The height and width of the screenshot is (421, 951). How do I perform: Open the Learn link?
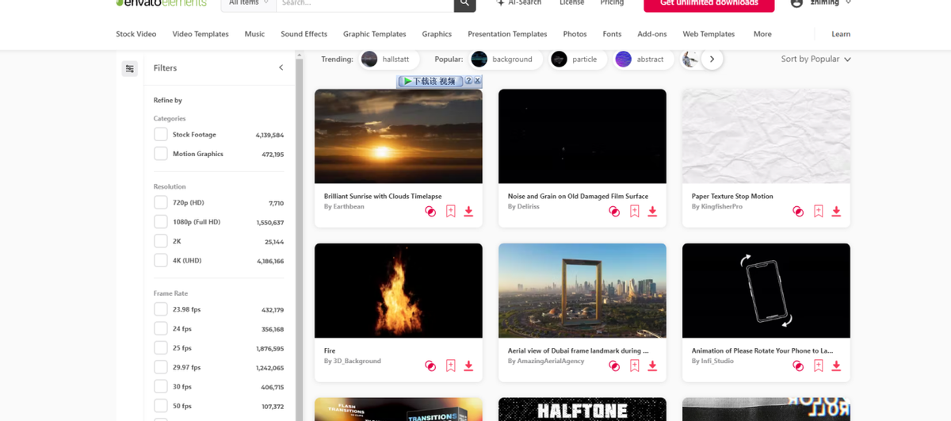pos(841,34)
